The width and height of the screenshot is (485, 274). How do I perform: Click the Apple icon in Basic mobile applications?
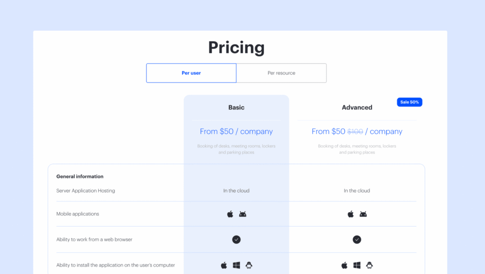pyautogui.click(x=230, y=214)
